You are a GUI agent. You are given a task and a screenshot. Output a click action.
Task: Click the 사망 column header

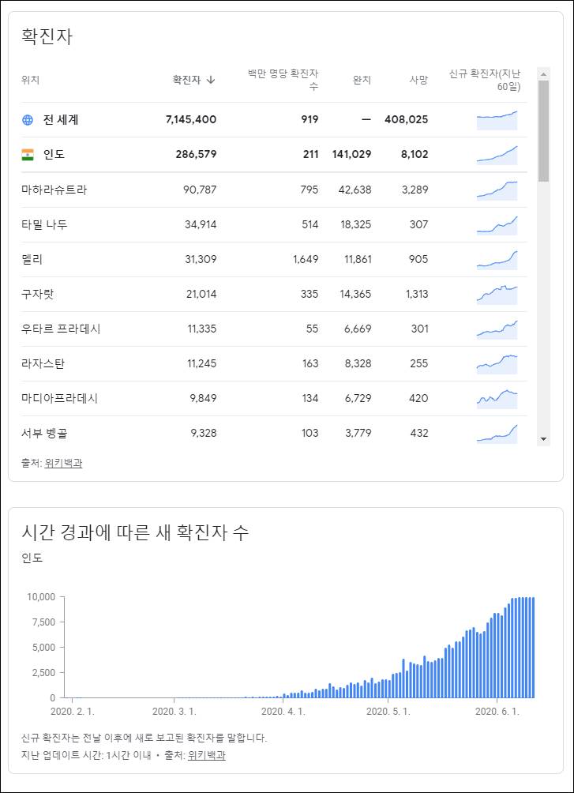point(418,80)
